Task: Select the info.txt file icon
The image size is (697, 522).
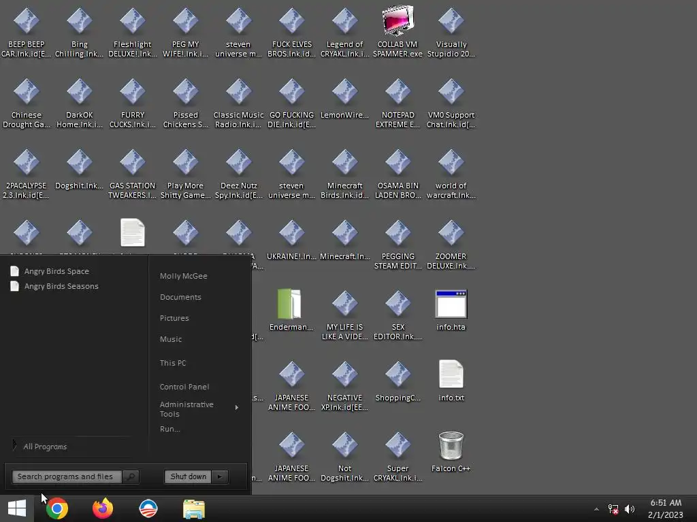Action: pos(451,381)
